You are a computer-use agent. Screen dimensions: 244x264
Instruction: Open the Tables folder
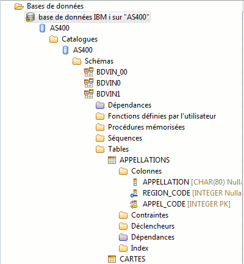click(x=118, y=149)
